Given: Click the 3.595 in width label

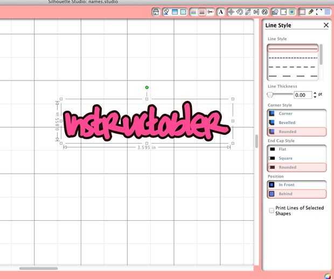Looking at the screenshot, I should (x=147, y=147).
